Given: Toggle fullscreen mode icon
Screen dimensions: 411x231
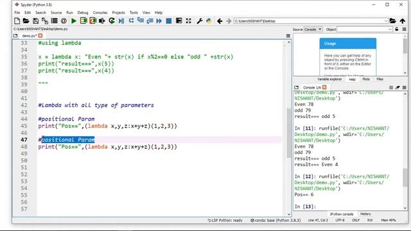Looking at the screenshot, I should (x=188, y=21).
